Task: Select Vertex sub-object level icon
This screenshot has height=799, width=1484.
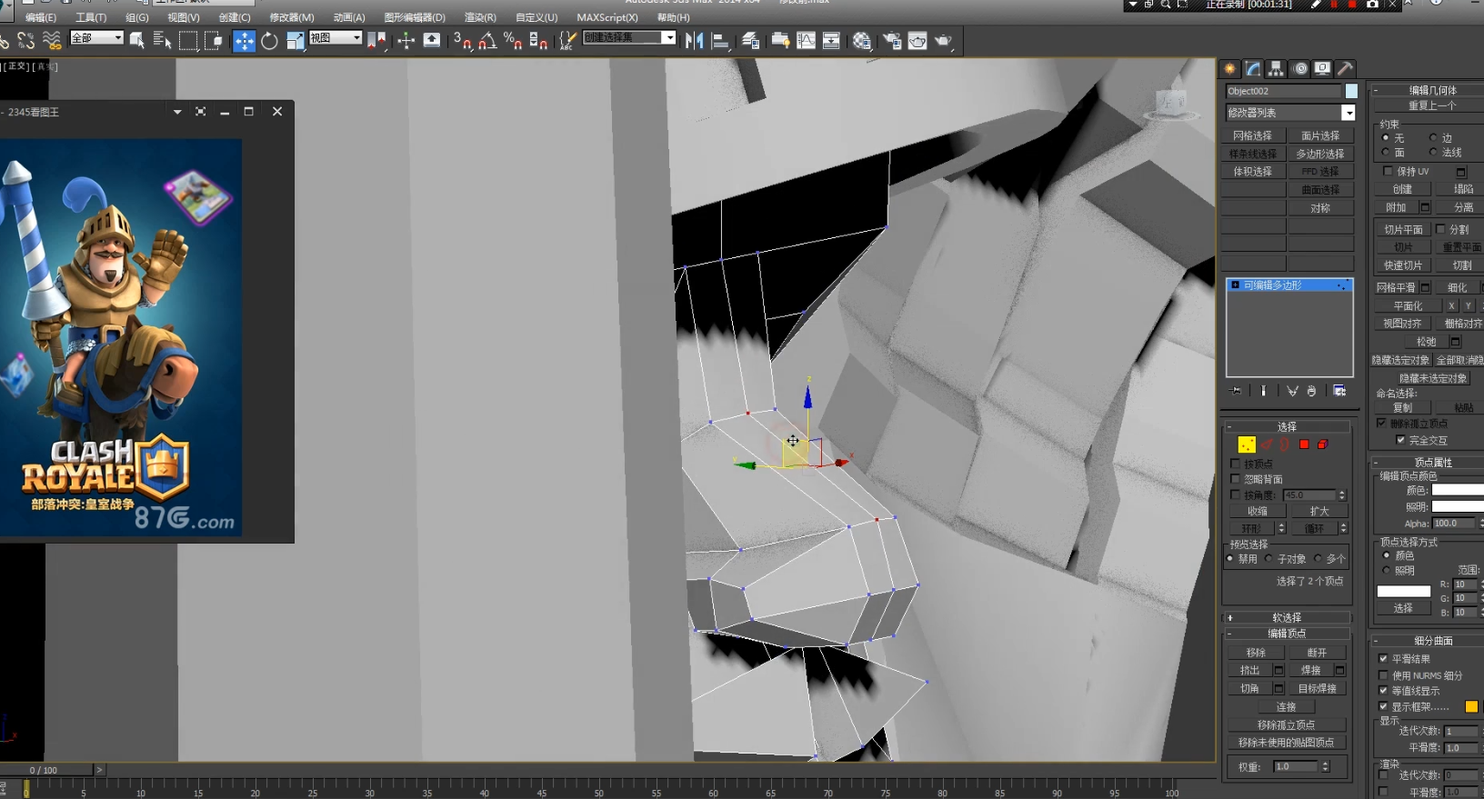Action: tap(1247, 444)
